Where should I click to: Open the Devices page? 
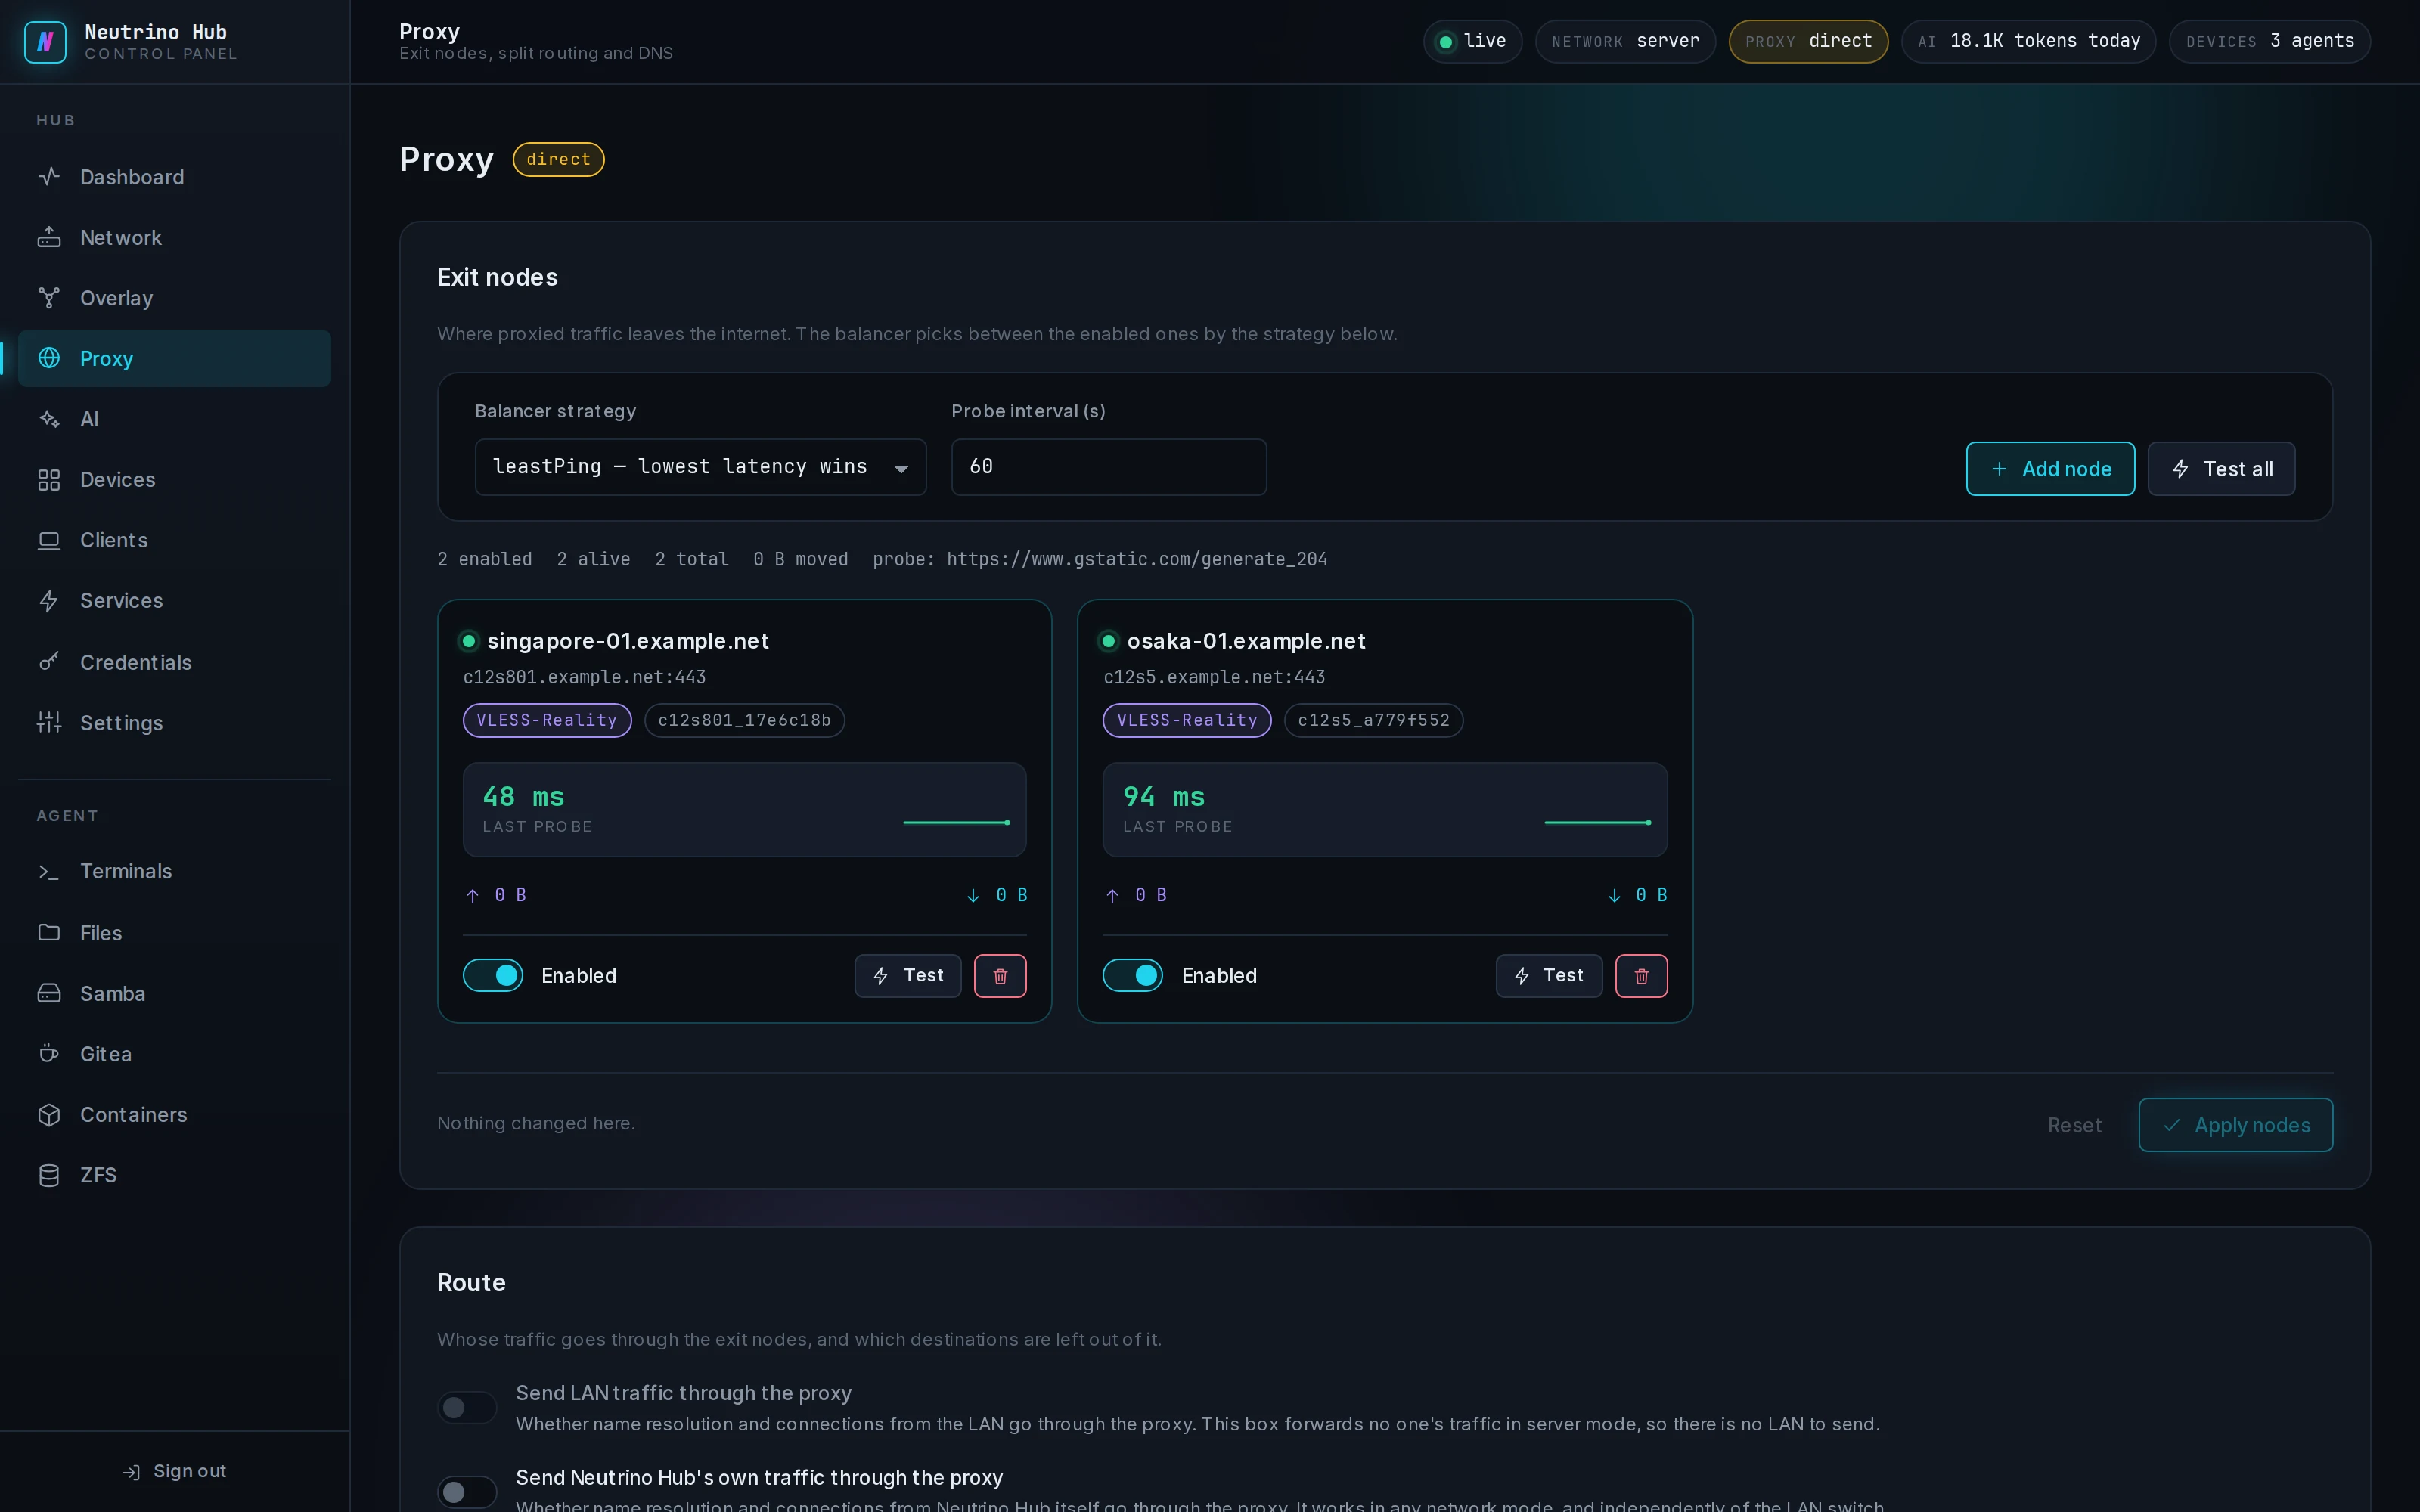(x=175, y=480)
